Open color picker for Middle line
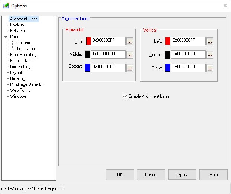231x194 pixels. 130,55
